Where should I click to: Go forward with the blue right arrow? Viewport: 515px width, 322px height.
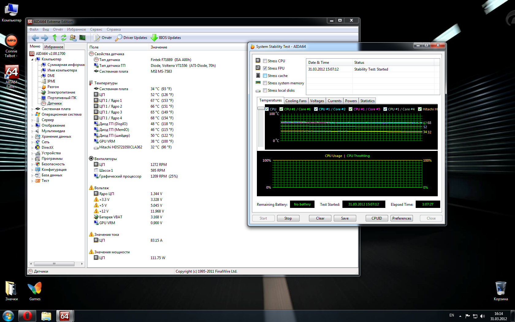45,38
